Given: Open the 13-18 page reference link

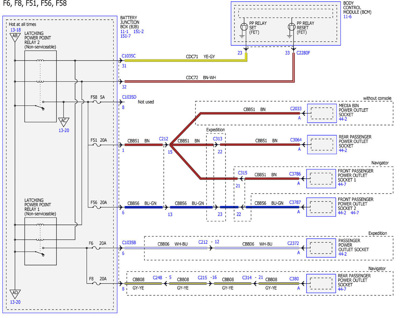Looking at the screenshot, I should point(15,30).
